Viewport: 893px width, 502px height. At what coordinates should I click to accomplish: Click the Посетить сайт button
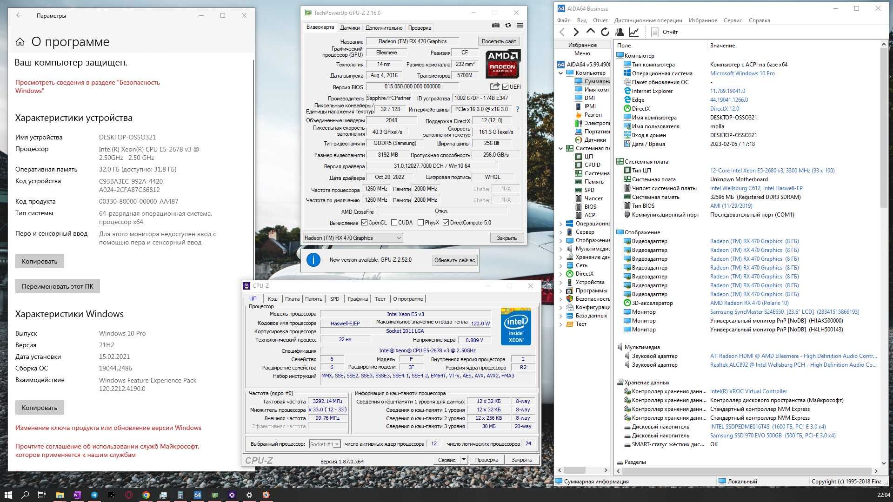(x=499, y=41)
